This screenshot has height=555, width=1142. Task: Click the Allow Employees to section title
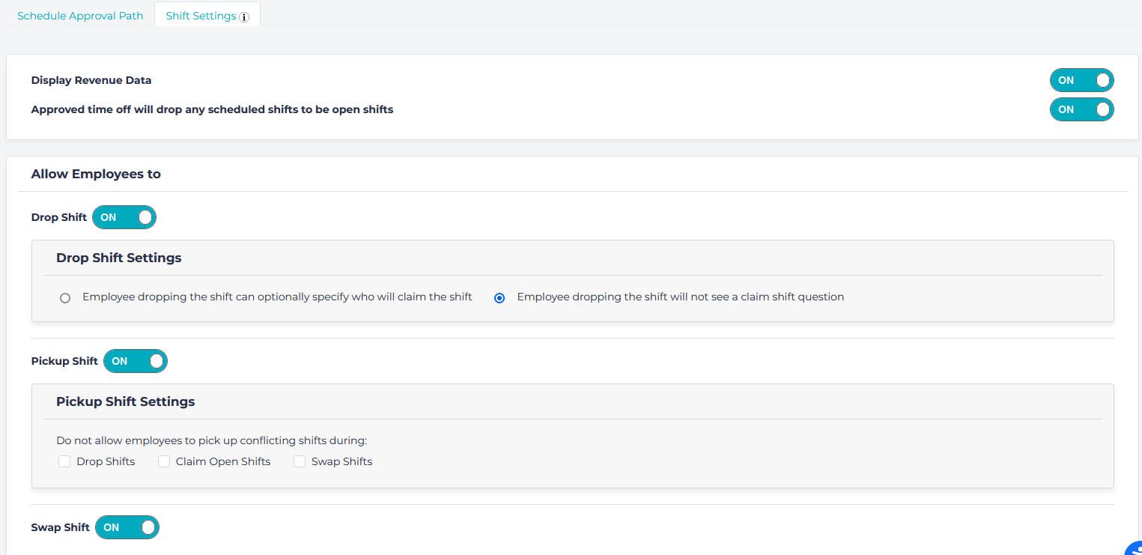(96, 174)
